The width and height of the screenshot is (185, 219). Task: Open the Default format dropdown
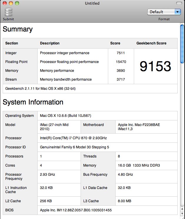164,12
